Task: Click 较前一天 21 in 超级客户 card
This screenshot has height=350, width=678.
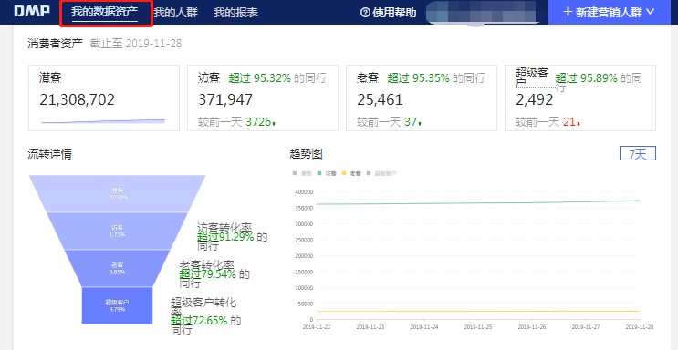Action: click(548, 122)
